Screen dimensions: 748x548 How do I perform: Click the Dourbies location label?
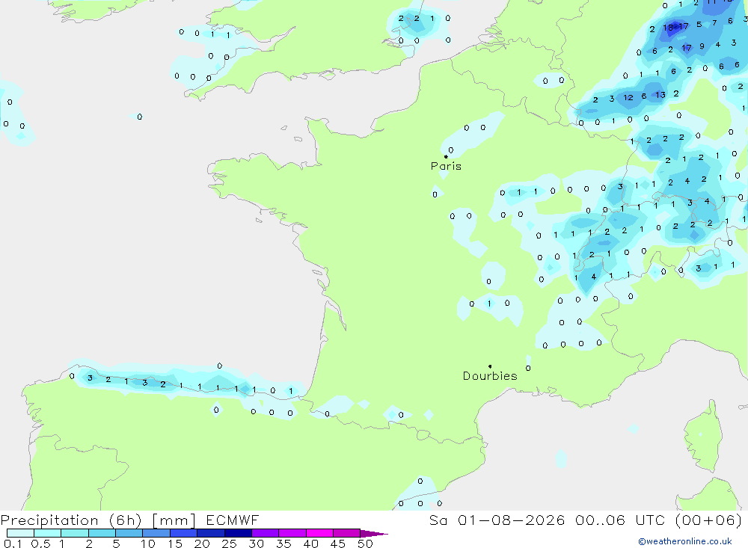point(490,376)
